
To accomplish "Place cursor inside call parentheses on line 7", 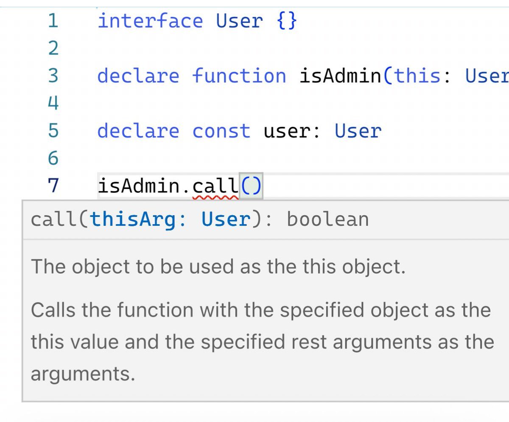I will (x=251, y=186).
